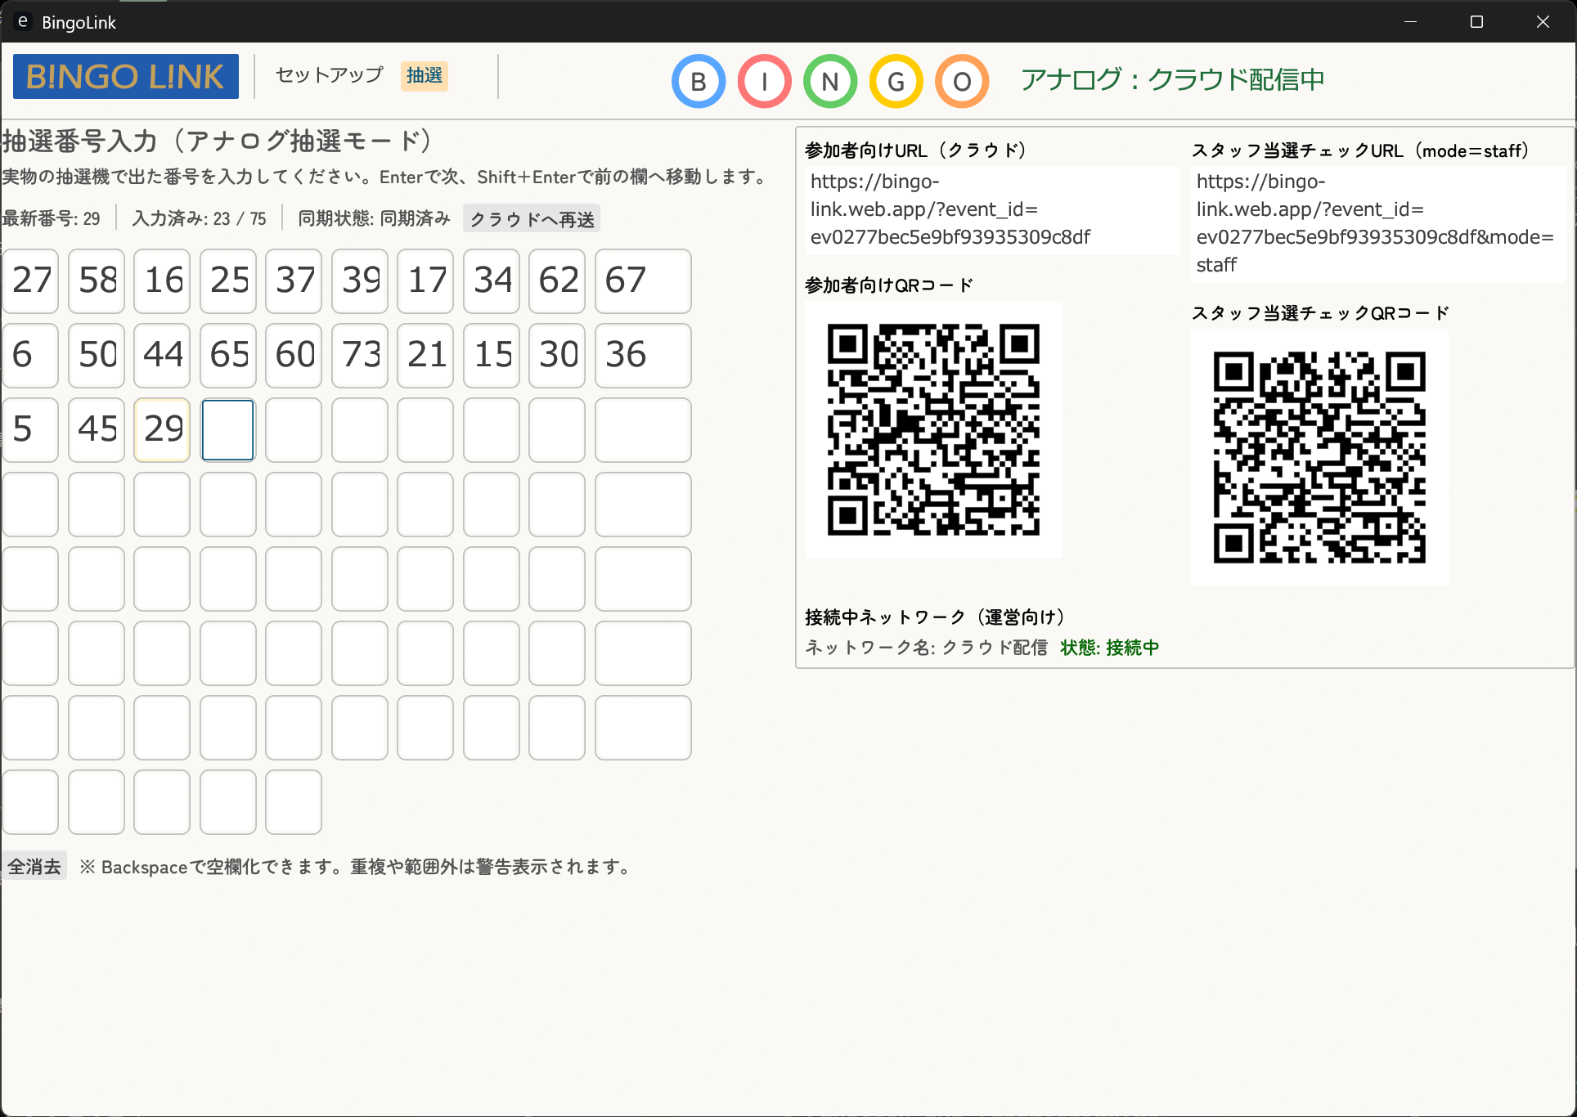Click the 状態: 接続中 network status
The image size is (1577, 1117).
click(x=1110, y=648)
